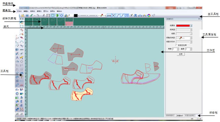Click the green Undo arrow icon
This screenshot has height=122, width=220.
tap(32, 16)
